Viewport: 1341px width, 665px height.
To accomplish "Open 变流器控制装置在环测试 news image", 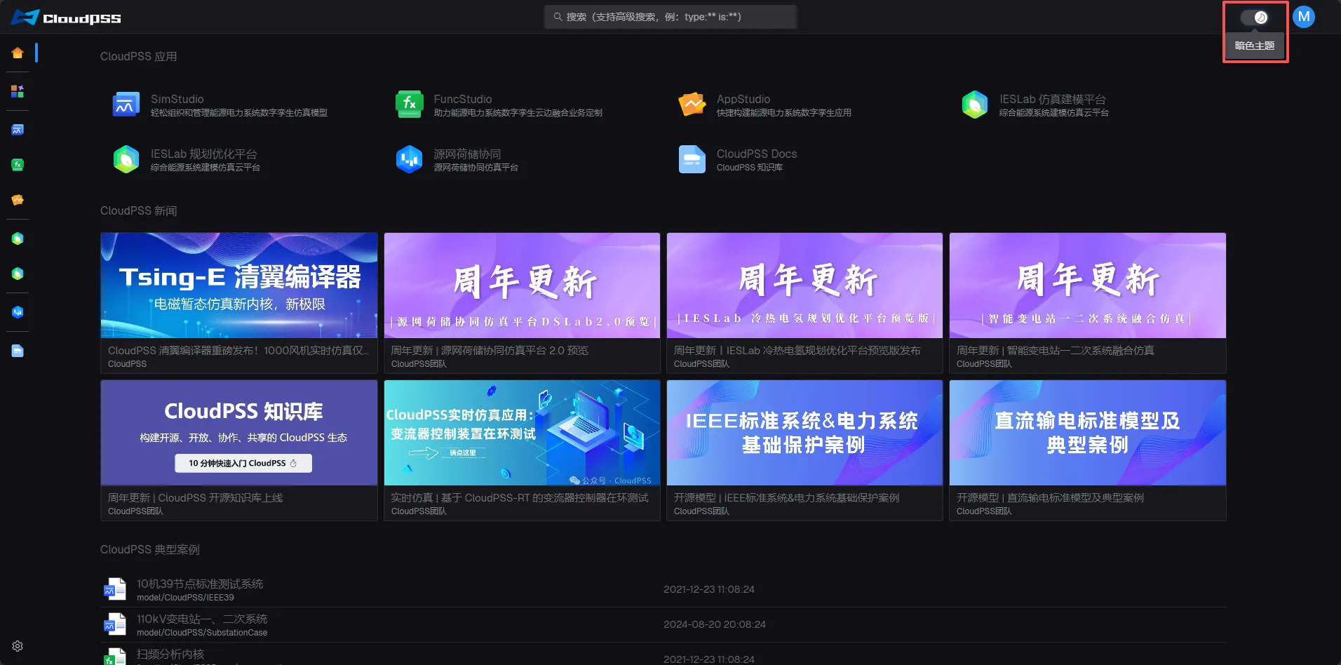I will (x=522, y=433).
